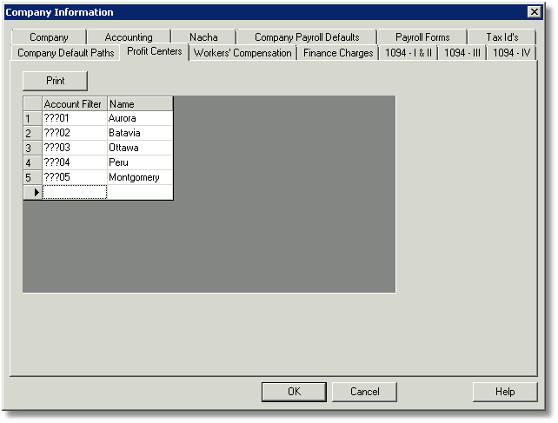Open the 1094 - I & II tab
This screenshot has width=558, height=423.
(409, 53)
